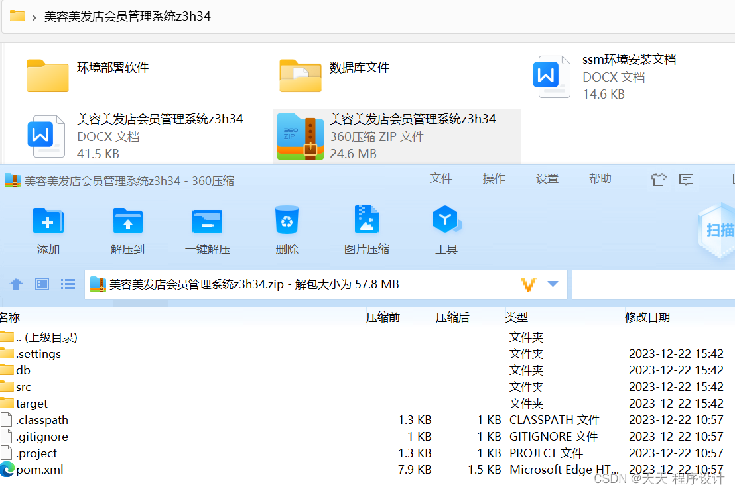The width and height of the screenshot is (735, 491).
Task: Select the .settings folder row
Action: coord(367,354)
